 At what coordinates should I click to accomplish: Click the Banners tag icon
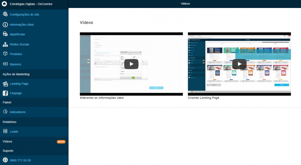pyautogui.click(x=5, y=64)
